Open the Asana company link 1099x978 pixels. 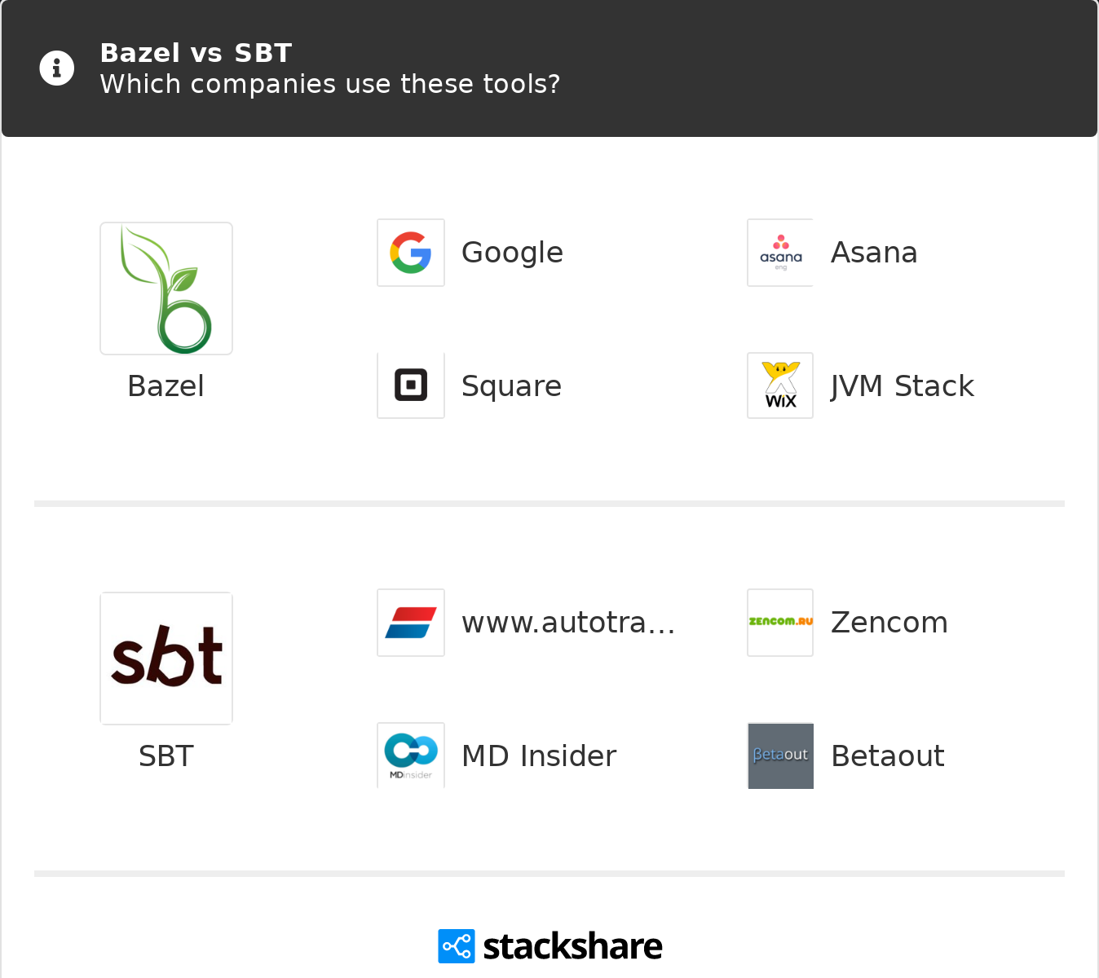point(874,253)
